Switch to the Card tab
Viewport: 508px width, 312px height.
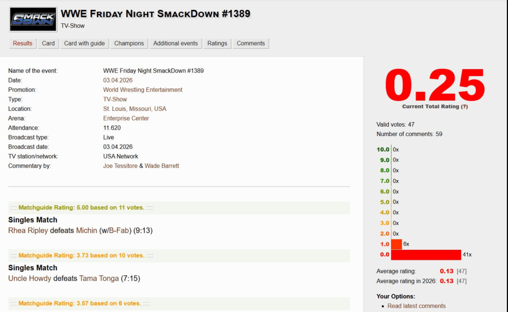tap(48, 43)
